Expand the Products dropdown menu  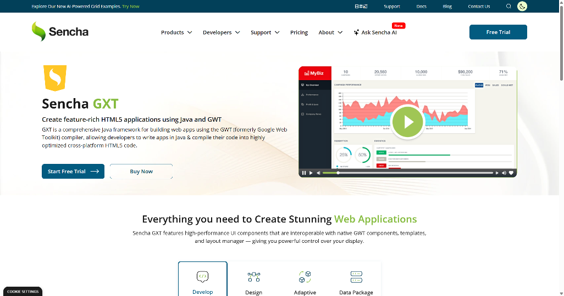coord(176,32)
